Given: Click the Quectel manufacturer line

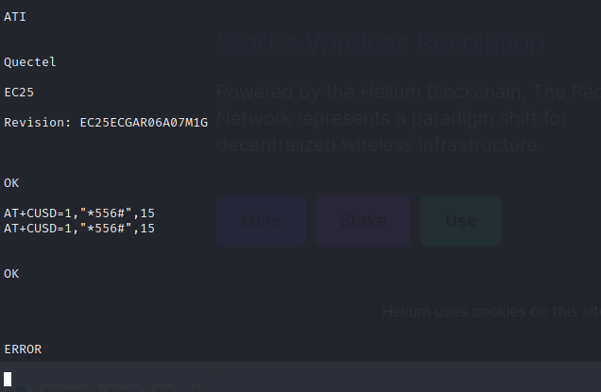Looking at the screenshot, I should pos(30,62).
